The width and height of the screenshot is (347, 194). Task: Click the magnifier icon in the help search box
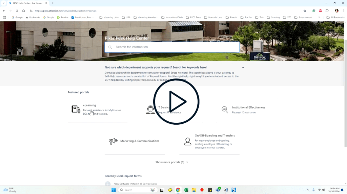click(110, 47)
